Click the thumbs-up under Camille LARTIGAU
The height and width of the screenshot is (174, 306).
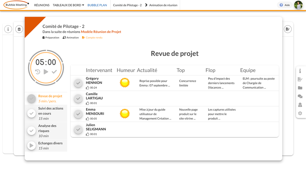[x=87, y=103]
